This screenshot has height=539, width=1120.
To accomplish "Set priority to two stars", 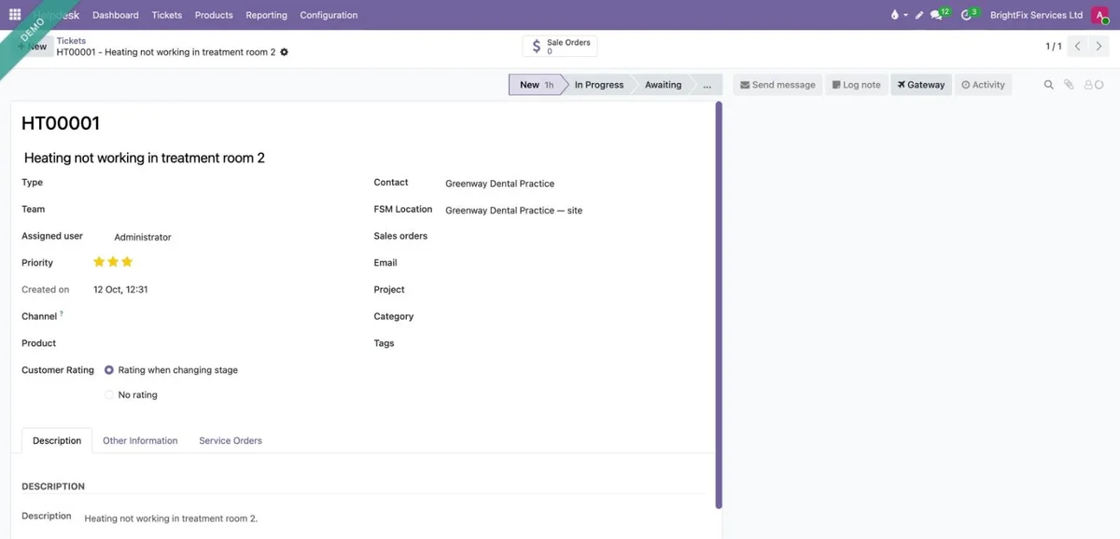I will 113,262.
